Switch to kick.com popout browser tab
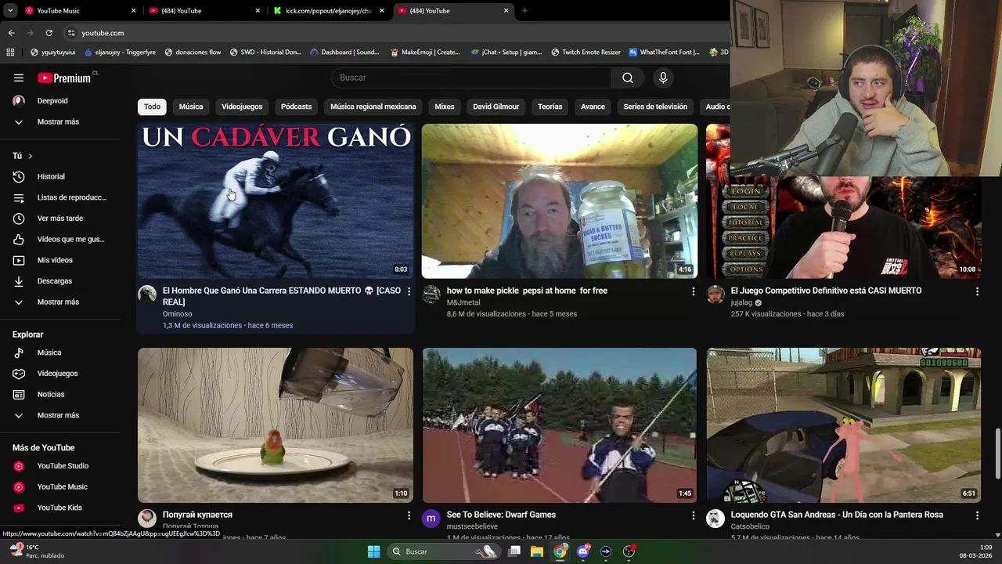Viewport: 1002px width, 564px height. click(329, 11)
